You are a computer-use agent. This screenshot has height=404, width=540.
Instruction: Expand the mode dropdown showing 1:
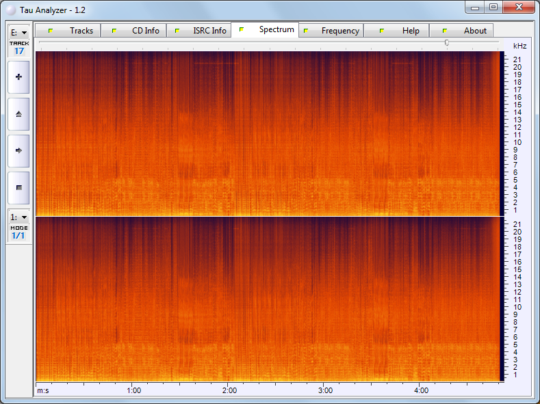(x=18, y=217)
